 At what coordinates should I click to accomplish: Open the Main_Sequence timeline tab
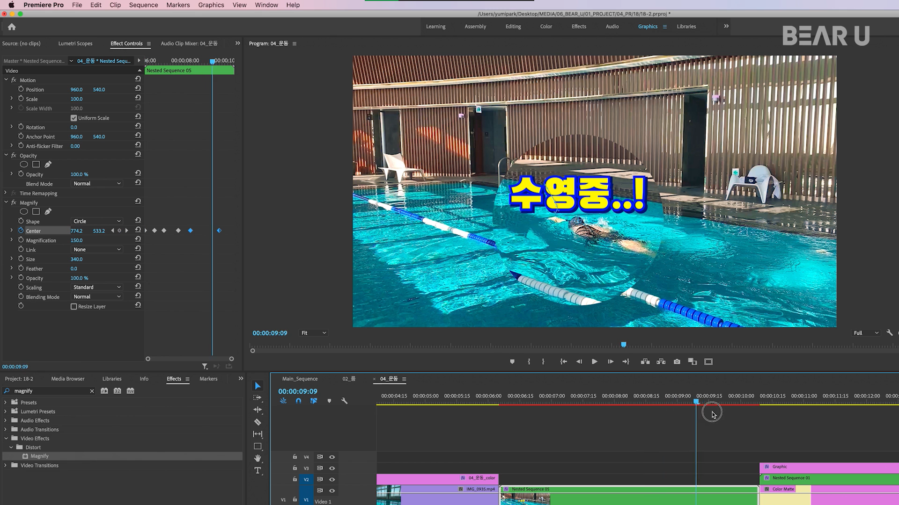pyautogui.click(x=300, y=379)
